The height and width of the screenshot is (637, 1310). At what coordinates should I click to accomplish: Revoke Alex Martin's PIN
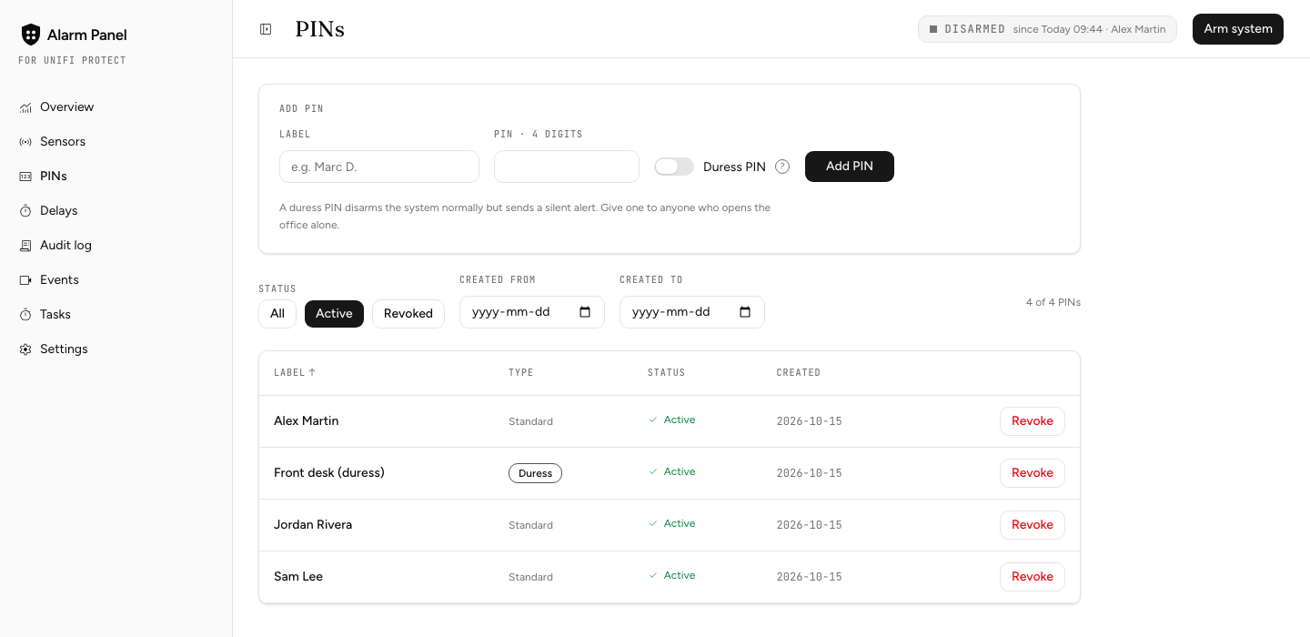pos(1033,421)
